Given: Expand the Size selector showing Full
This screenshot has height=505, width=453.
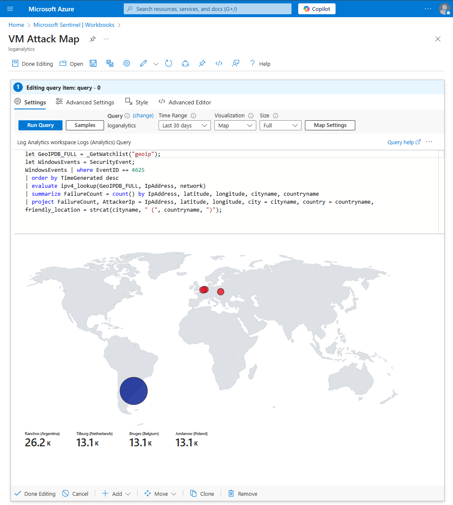Looking at the screenshot, I should [x=280, y=125].
